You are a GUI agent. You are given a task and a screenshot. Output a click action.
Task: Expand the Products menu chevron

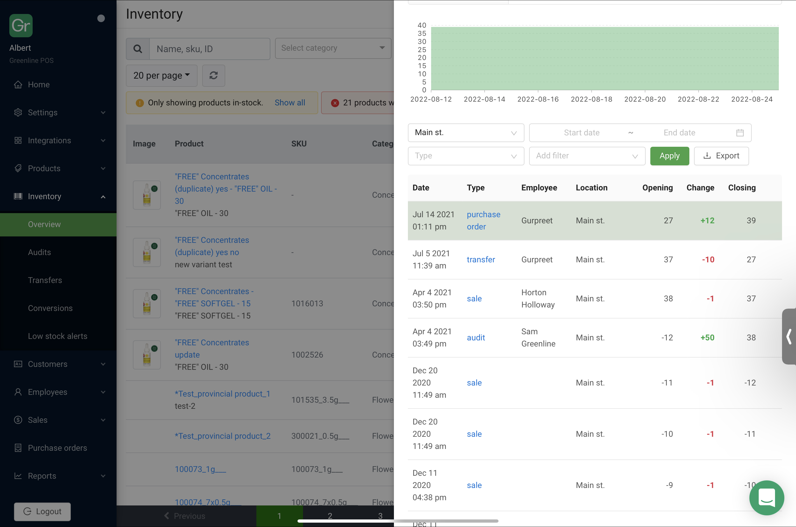tap(103, 168)
